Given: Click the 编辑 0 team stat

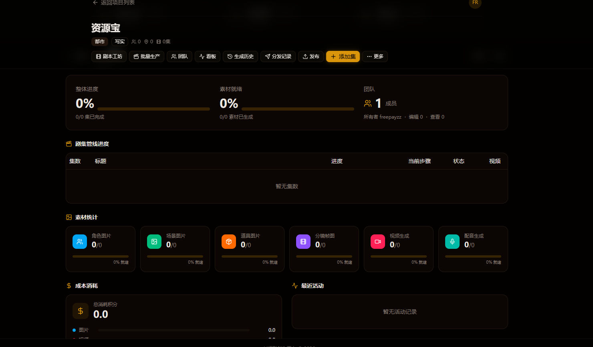Looking at the screenshot, I should [x=416, y=117].
